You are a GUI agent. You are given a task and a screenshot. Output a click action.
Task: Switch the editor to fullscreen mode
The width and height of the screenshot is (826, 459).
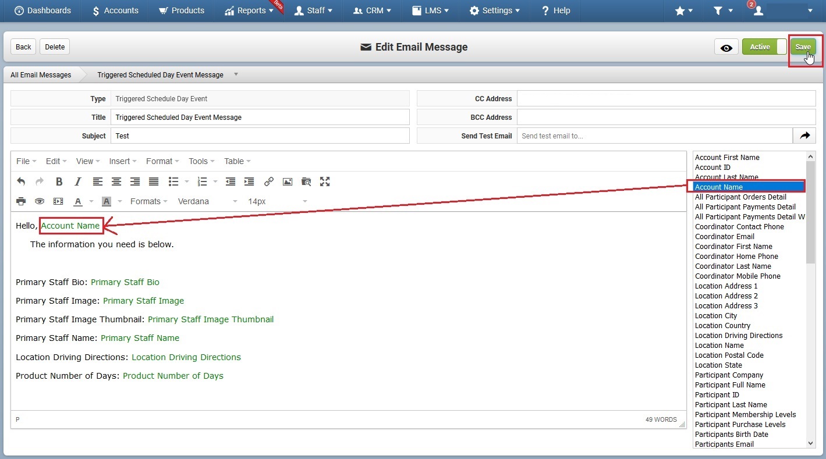point(325,182)
